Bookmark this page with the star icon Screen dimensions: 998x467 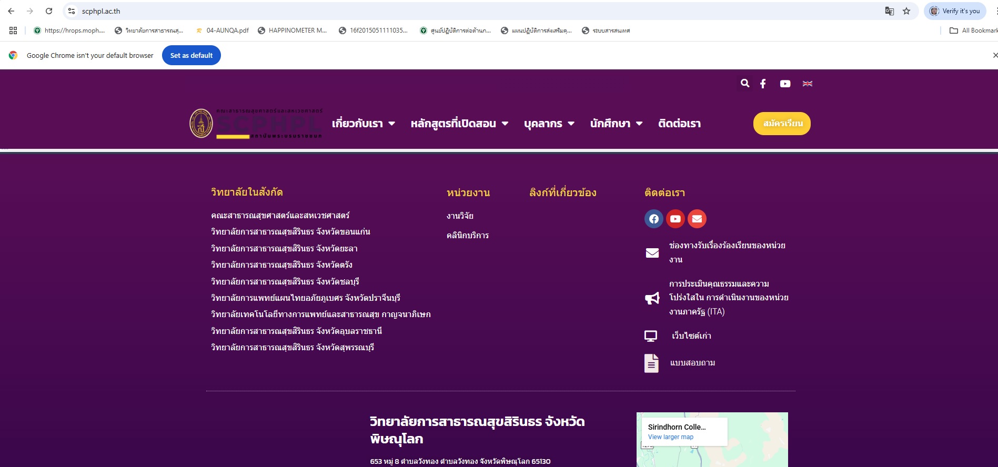(x=906, y=11)
